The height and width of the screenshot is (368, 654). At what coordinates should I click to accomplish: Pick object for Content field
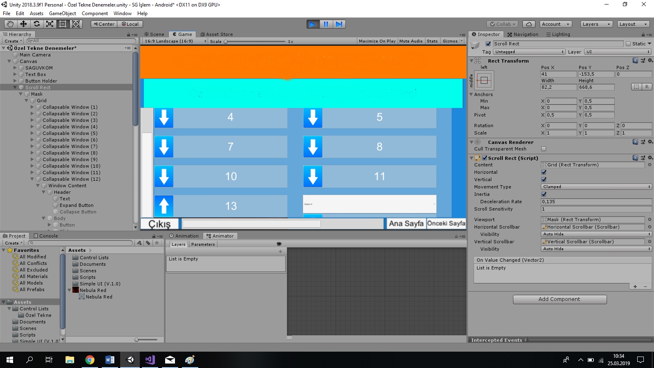pos(650,165)
